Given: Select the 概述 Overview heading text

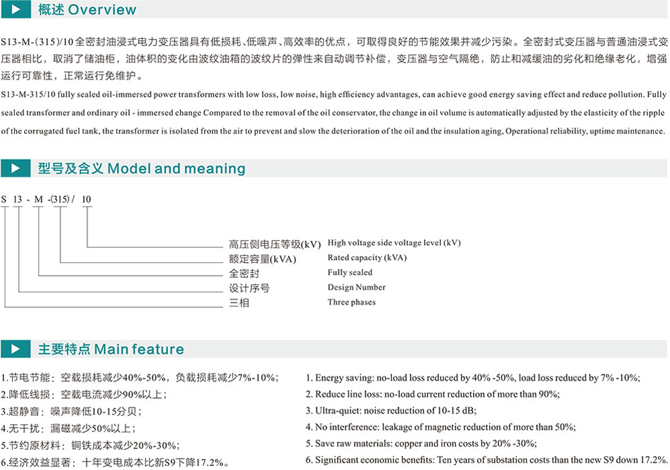Looking at the screenshot, I should 87,10.
